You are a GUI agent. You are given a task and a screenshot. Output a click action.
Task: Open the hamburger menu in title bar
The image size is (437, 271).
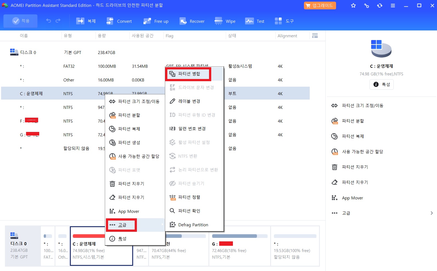393,5
